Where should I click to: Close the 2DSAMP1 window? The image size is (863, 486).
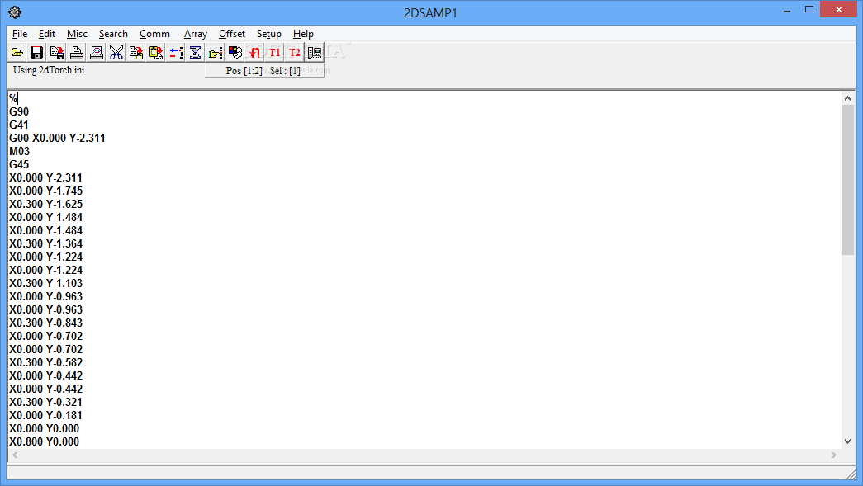[838, 9]
